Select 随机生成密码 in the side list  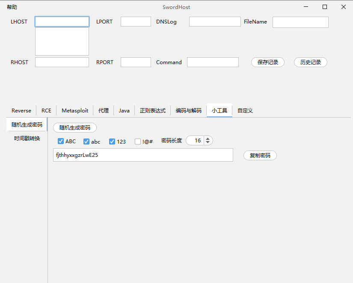(x=27, y=125)
